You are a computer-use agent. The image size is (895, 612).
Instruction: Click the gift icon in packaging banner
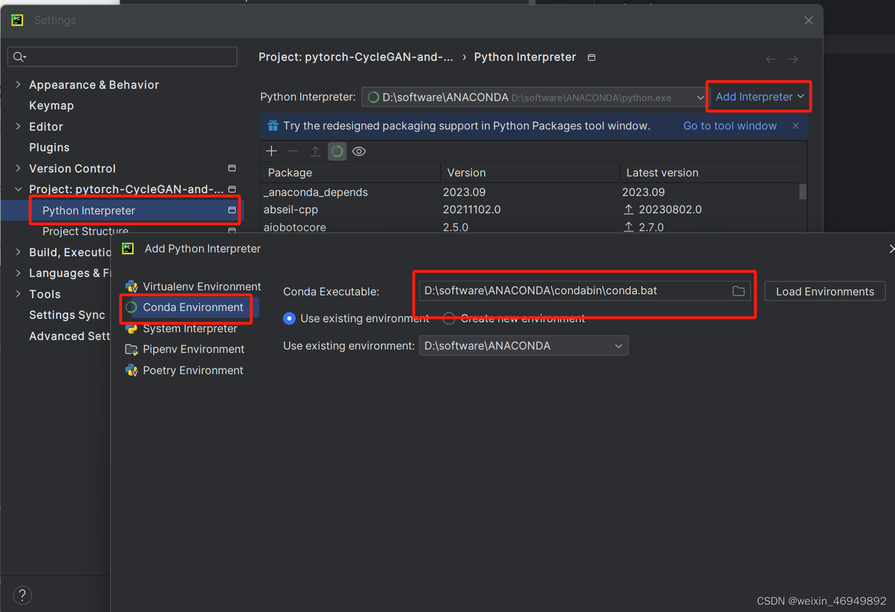[x=273, y=126]
